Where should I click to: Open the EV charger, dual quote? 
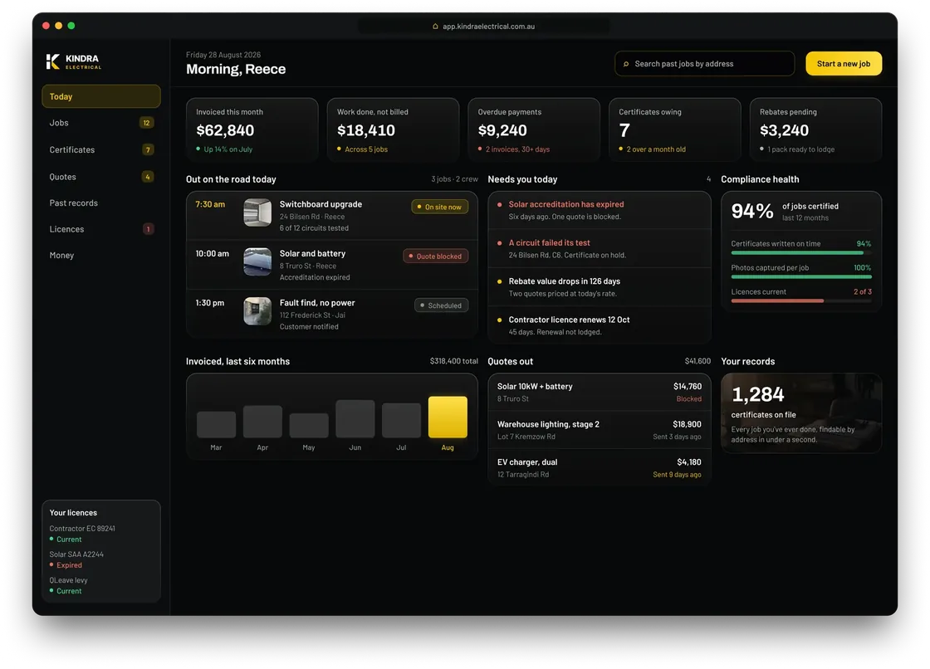click(x=599, y=468)
